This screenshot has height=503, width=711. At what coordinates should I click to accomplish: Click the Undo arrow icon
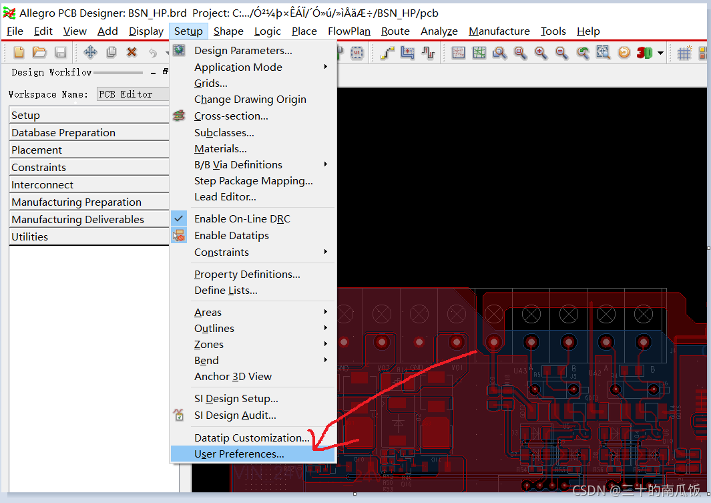153,53
